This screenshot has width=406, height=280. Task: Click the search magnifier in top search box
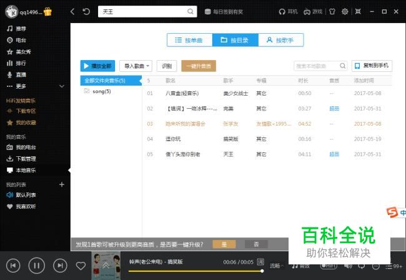(x=191, y=11)
